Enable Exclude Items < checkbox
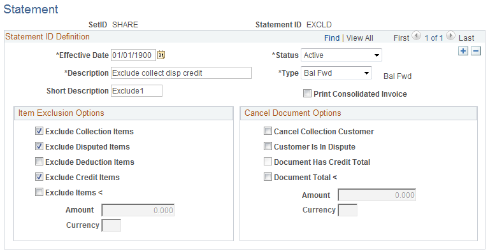The image size is (488, 252). (x=39, y=192)
